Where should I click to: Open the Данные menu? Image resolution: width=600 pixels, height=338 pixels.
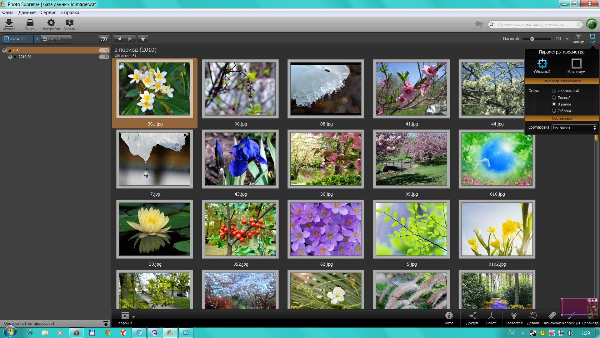27,13
